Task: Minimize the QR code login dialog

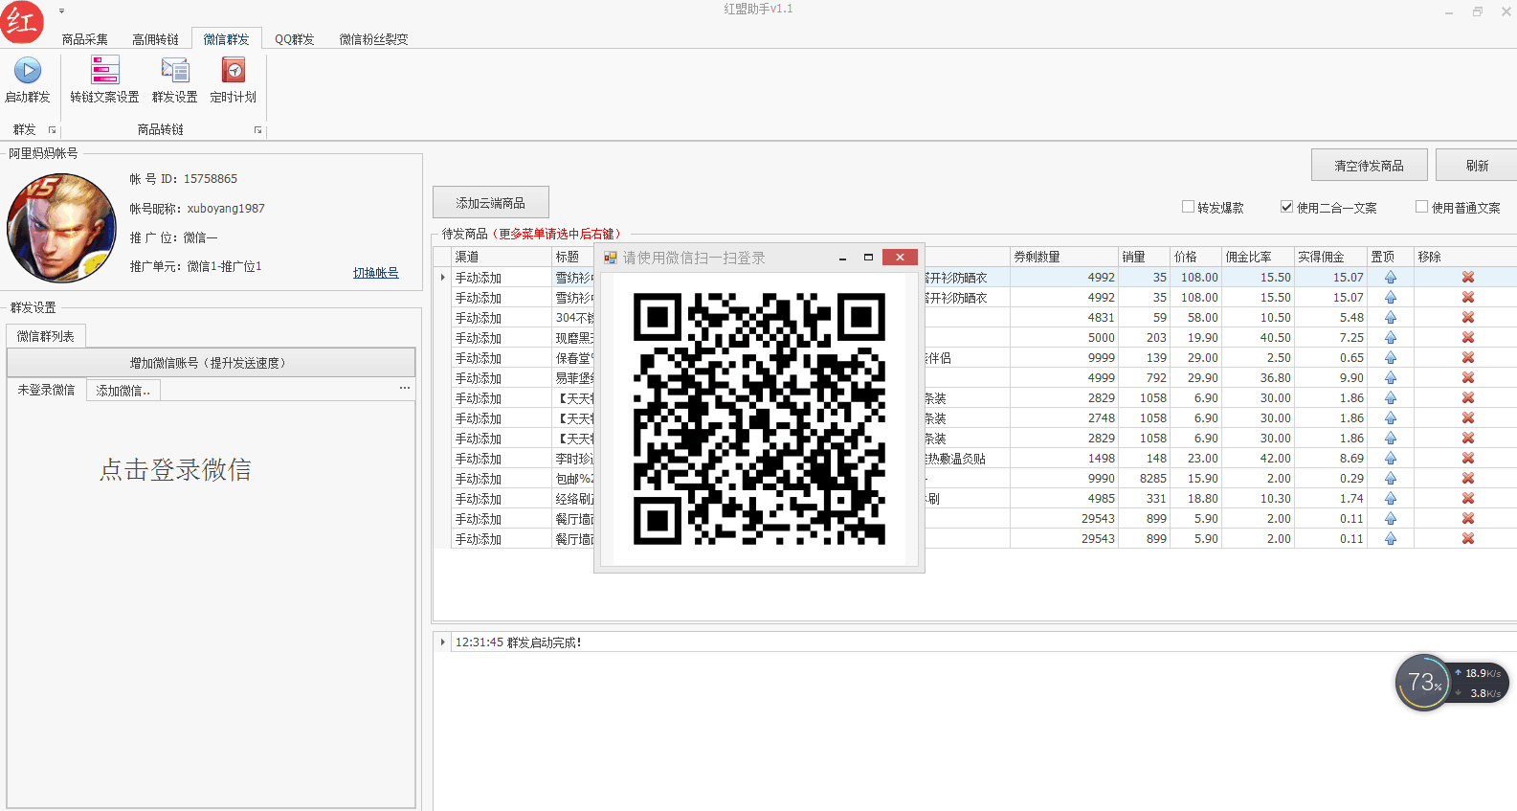Action: coord(842,258)
